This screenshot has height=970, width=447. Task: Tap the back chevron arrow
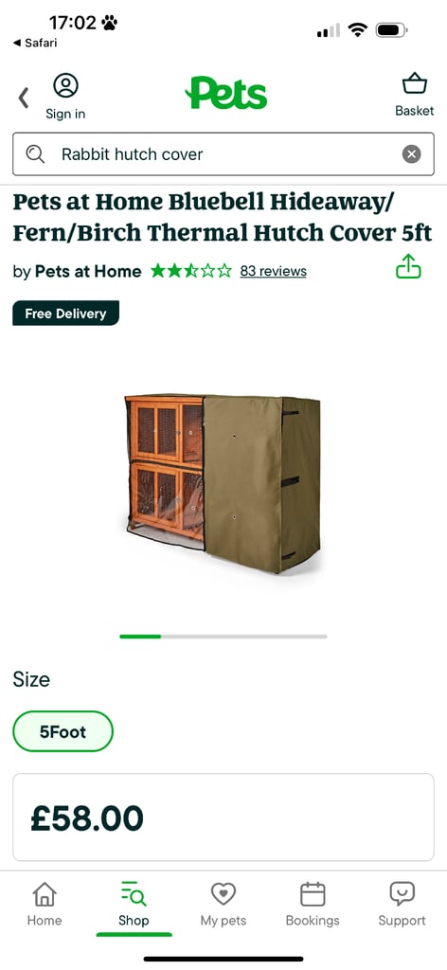coord(24,98)
